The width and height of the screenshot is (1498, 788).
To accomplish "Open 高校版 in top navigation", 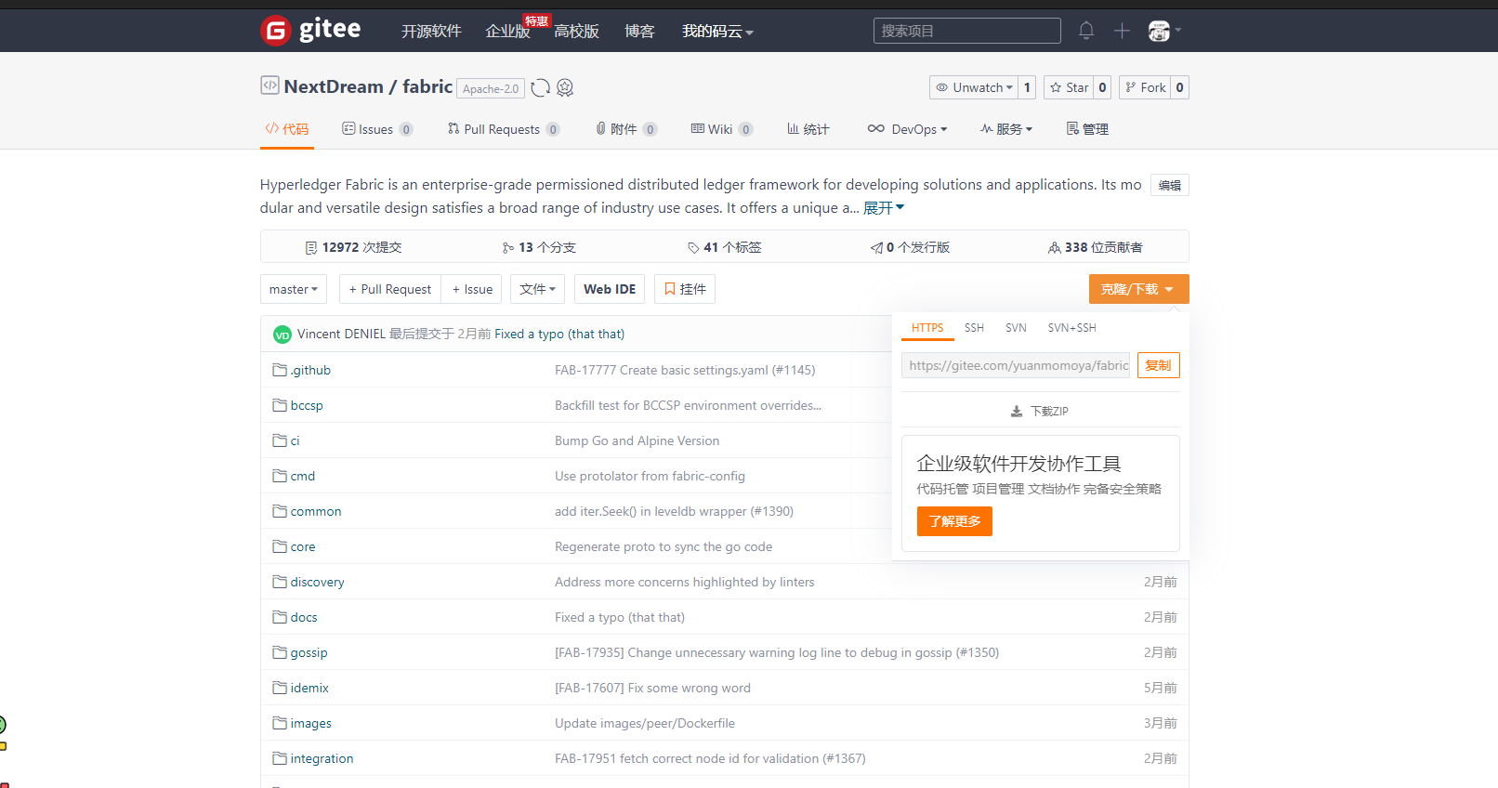I will point(576,31).
